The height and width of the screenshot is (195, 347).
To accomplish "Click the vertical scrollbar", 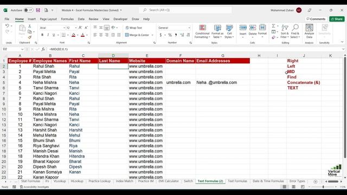I will coord(345,107).
